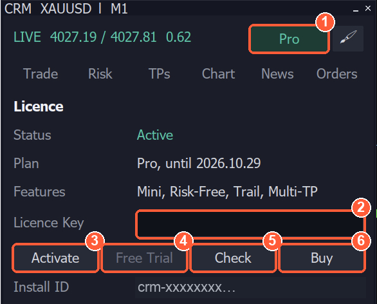Click the Licence section heading
The height and width of the screenshot is (304, 377).
point(39,106)
